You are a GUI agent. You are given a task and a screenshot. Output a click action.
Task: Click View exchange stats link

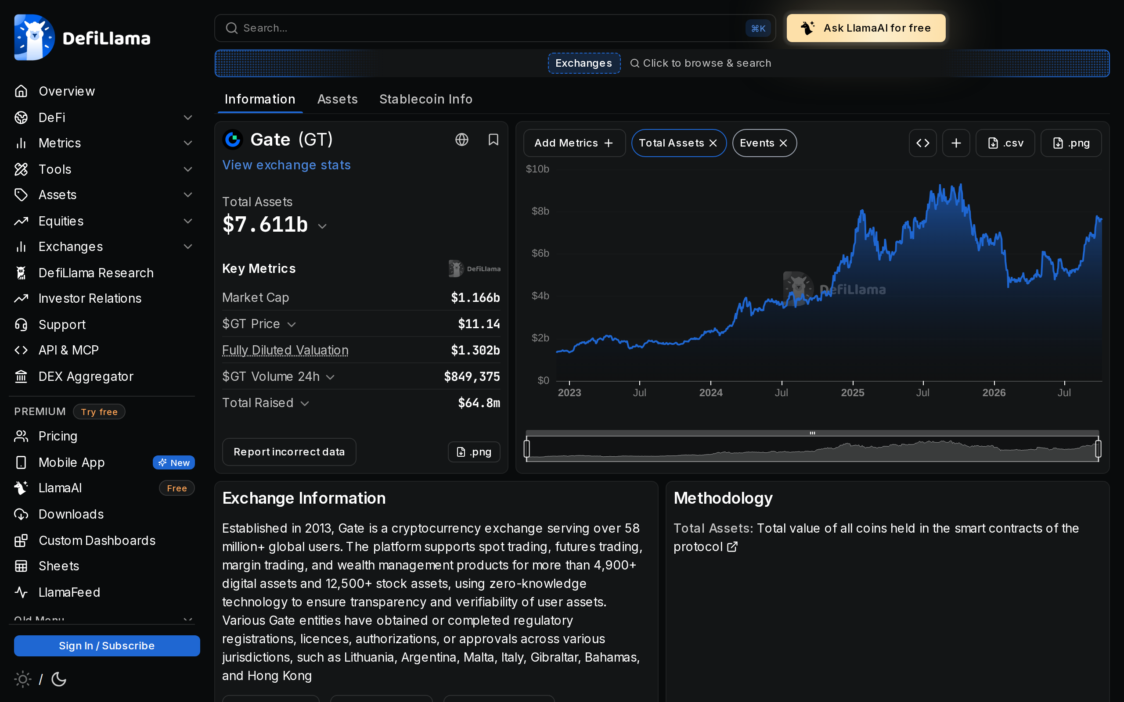coord(286,165)
